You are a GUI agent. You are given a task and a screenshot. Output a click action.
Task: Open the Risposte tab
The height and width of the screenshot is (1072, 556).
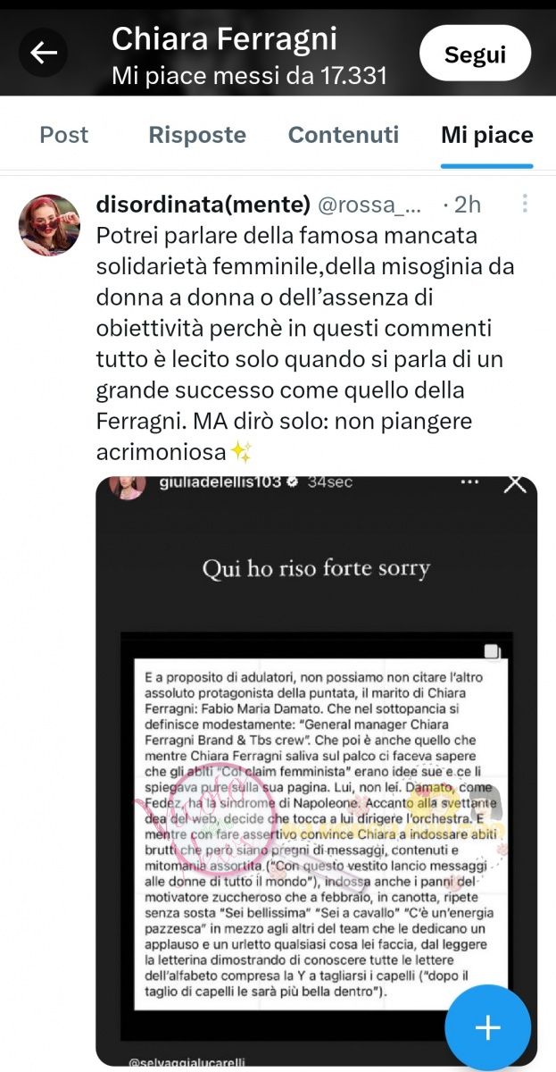pos(197,135)
